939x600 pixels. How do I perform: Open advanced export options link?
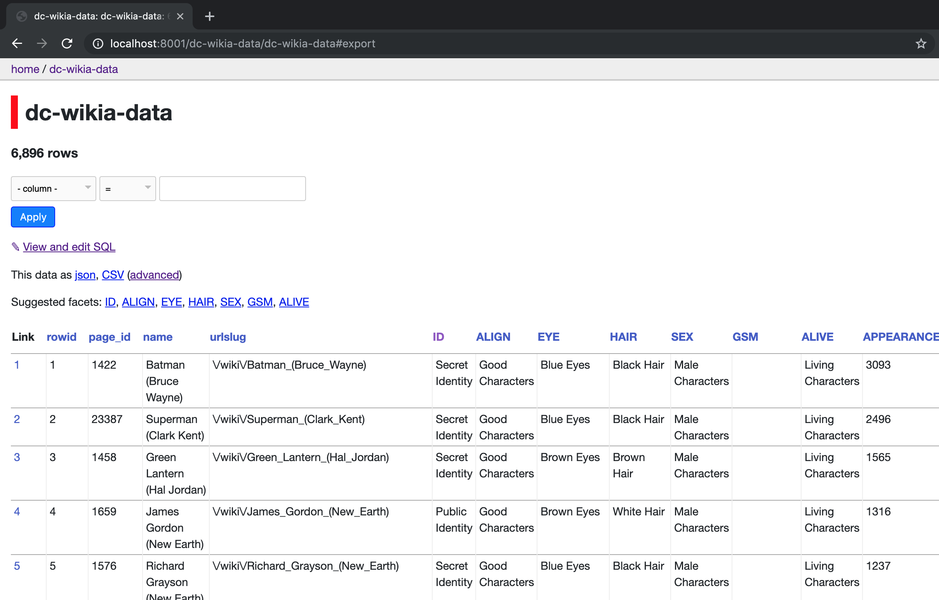[155, 275]
